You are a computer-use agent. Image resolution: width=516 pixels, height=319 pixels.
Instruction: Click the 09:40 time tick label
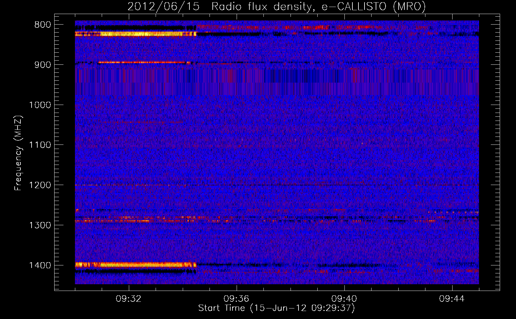(x=344, y=299)
